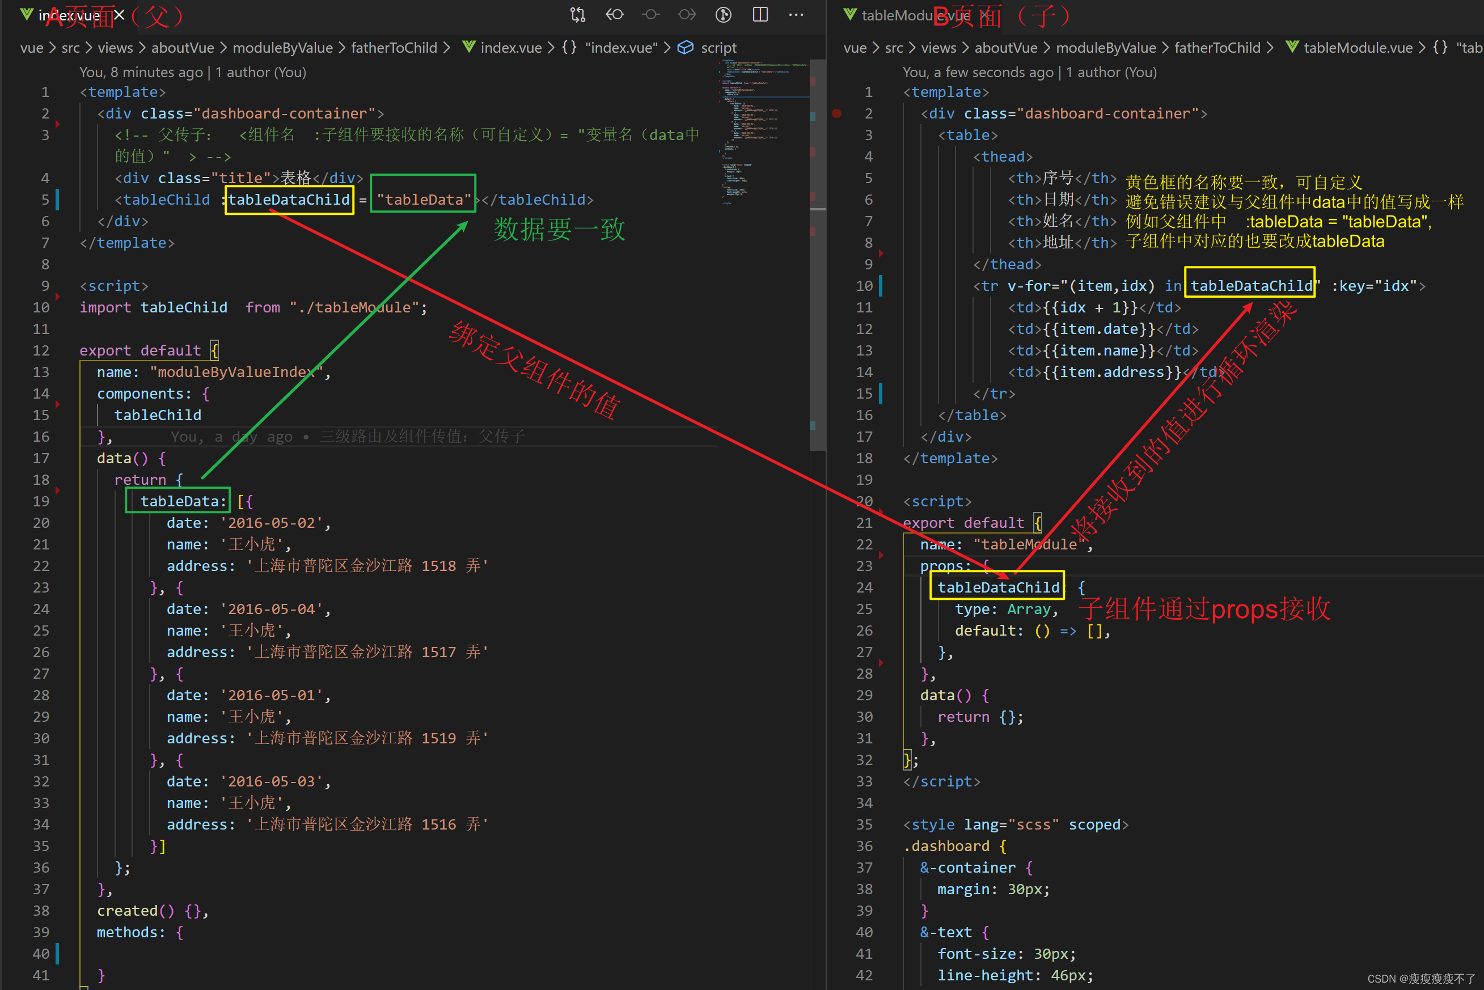Open 'index.vue' file breadcrumb in left editor
1484x990 pixels.
pos(511,48)
